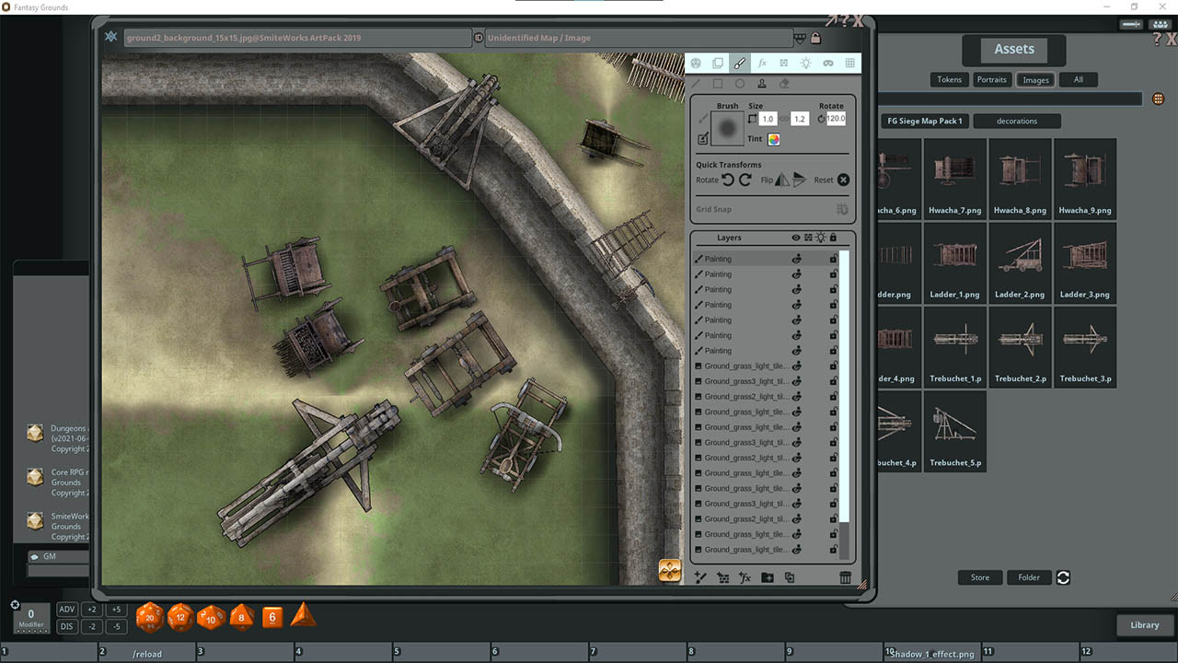Select the Brush painting tool
Image resolution: width=1178 pixels, height=663 pixels.
739,63
